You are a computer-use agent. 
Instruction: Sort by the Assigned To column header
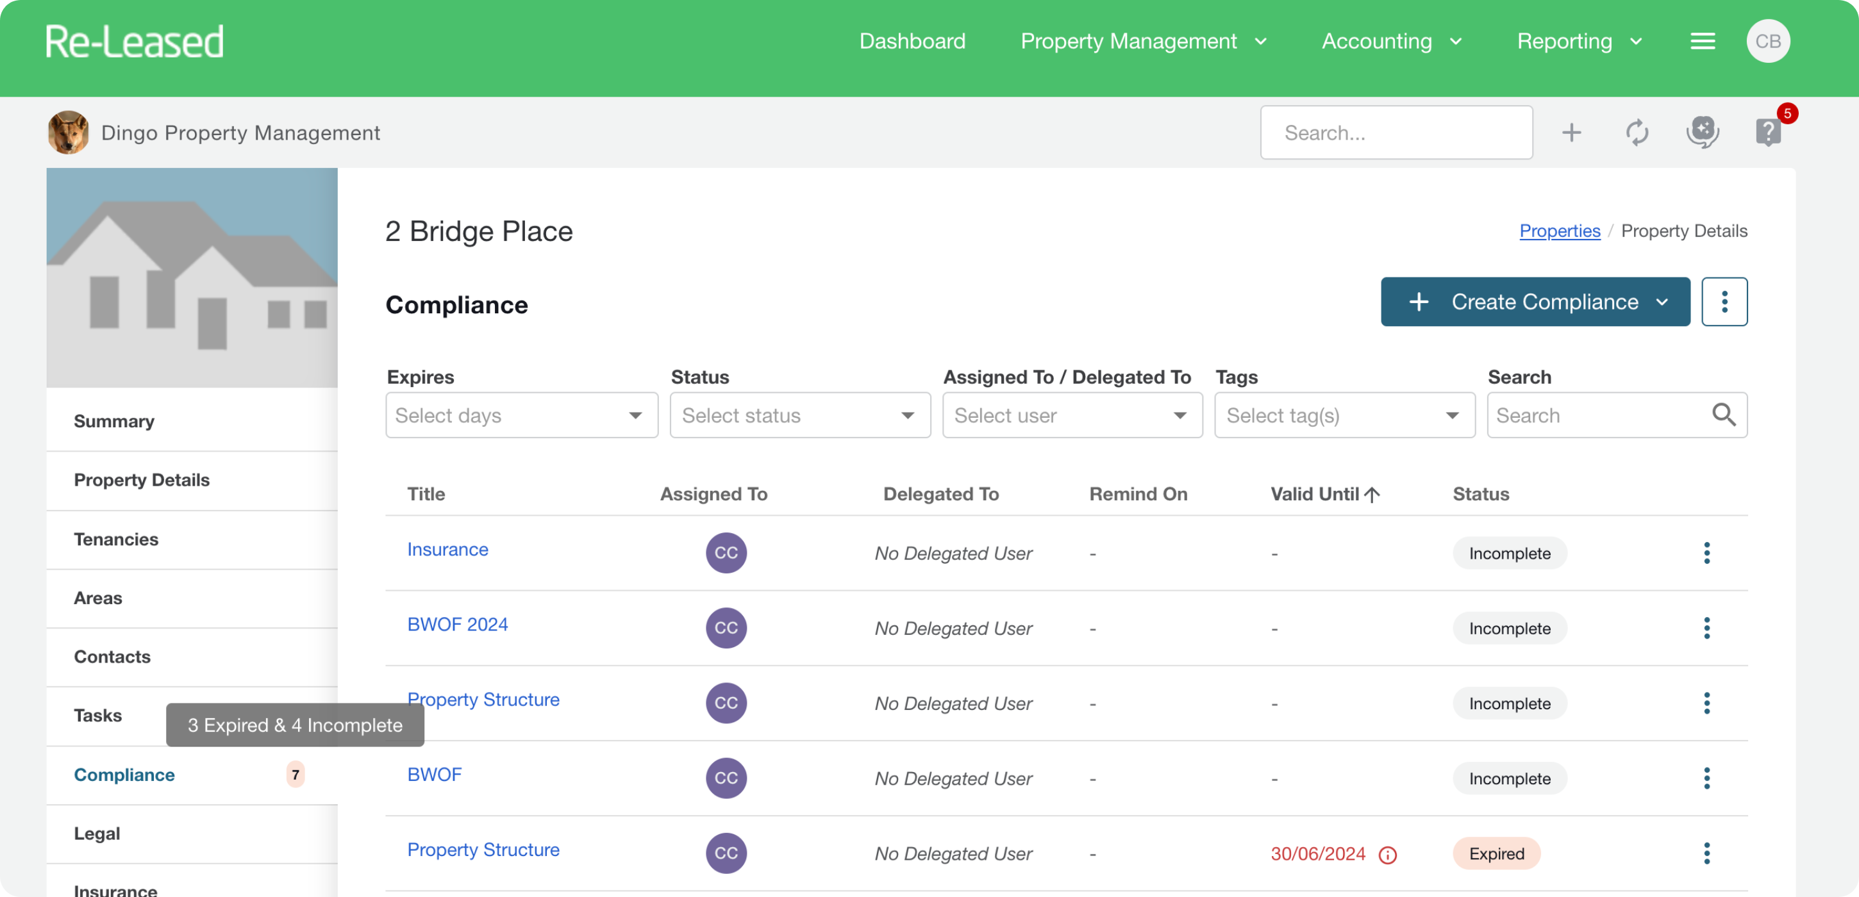coord(713,494)
